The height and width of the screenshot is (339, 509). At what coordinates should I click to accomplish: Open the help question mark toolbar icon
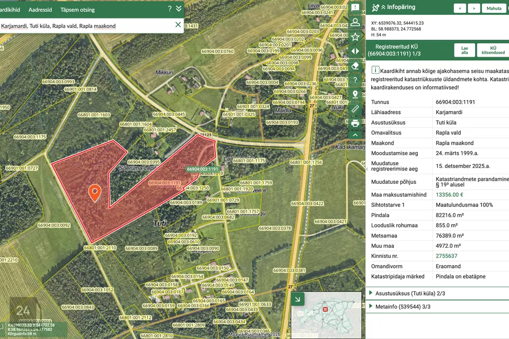[355, 80]
